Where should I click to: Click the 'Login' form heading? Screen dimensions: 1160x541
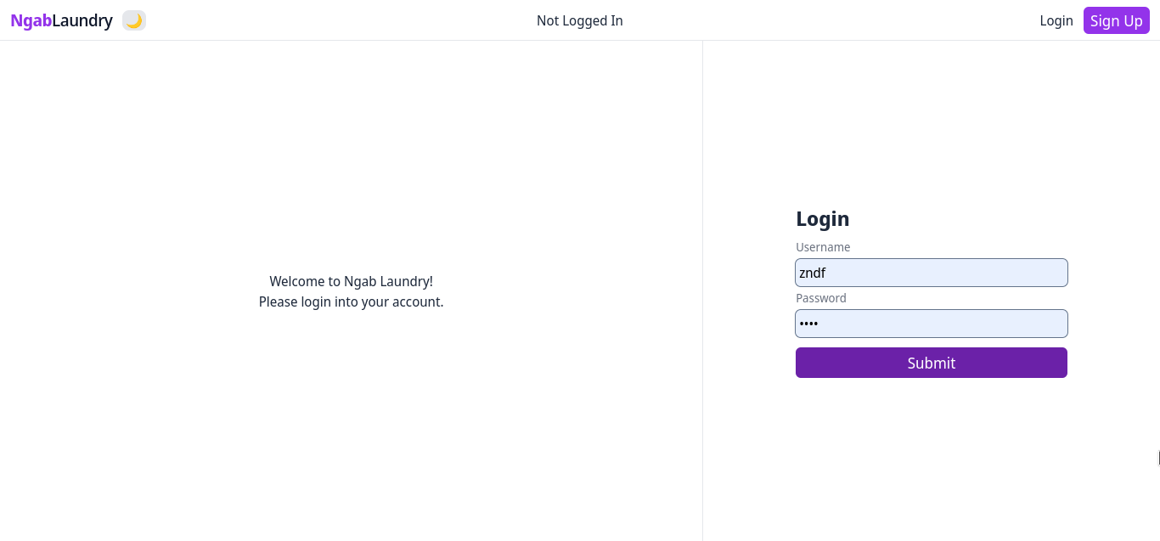pos(822,218)
